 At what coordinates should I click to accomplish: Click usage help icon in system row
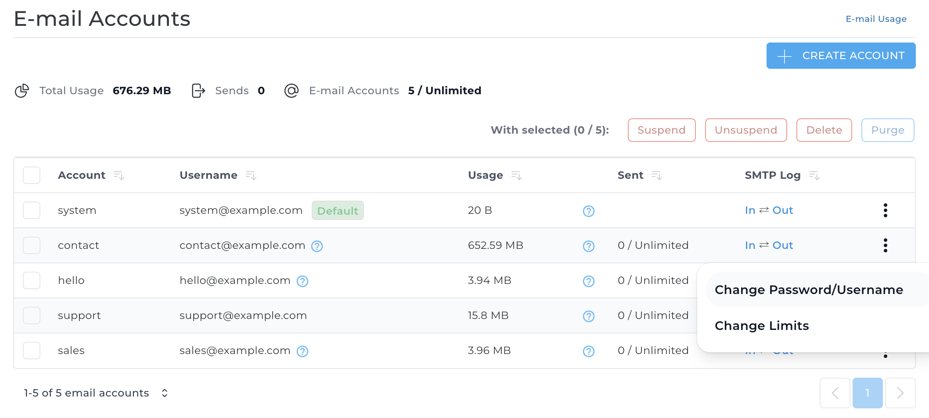point(588,211)
